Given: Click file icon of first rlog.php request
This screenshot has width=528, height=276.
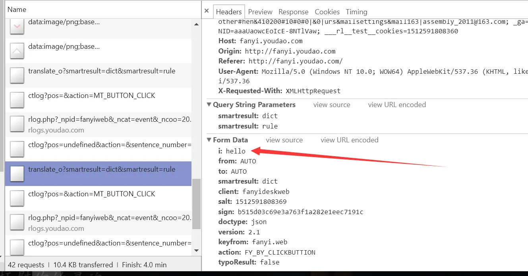Looking at the screenshot, I should [x=17, y=124].
